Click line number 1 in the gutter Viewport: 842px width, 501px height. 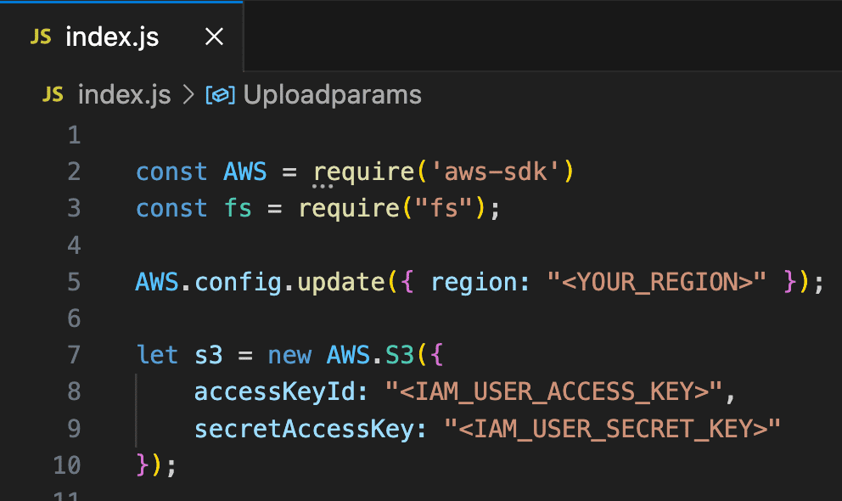73,135
